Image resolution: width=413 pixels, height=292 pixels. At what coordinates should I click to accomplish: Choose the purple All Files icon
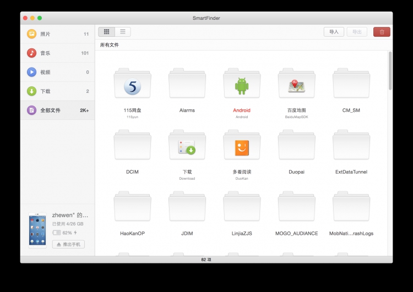(31, 110)
